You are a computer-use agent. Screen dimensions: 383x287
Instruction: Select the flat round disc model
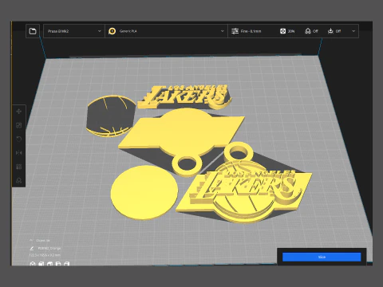pyautogui.click(x=144, y=192)
